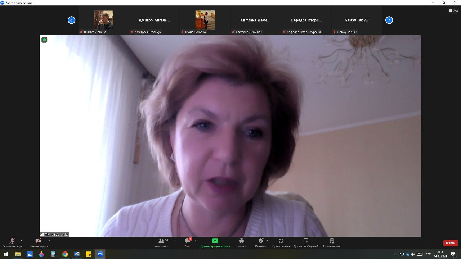Image resolution: width=461 pixels, height=259 pixels.
Task: Switch input language РУС
Action: (428, 254)
